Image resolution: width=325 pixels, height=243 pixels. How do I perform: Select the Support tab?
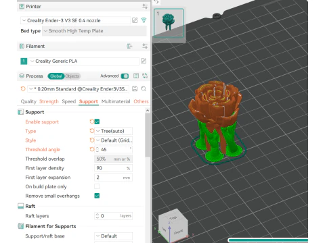pyautogui.click(x=89, y=101)
